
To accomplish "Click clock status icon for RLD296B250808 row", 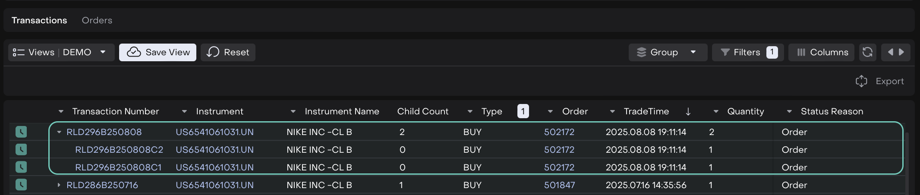I will [x=21, y=132].
